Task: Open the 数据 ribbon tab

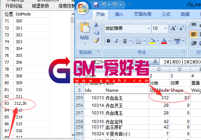Action: (185, 14)
